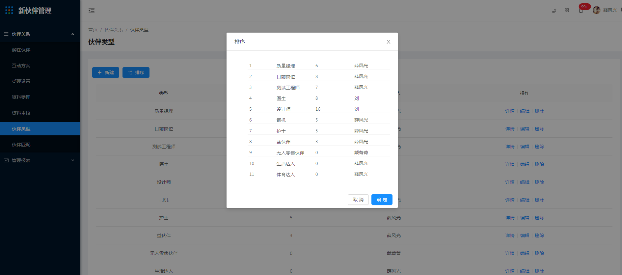622x275 pixels.
Task: Click 删除 for 医生 row
Action: 539,164
